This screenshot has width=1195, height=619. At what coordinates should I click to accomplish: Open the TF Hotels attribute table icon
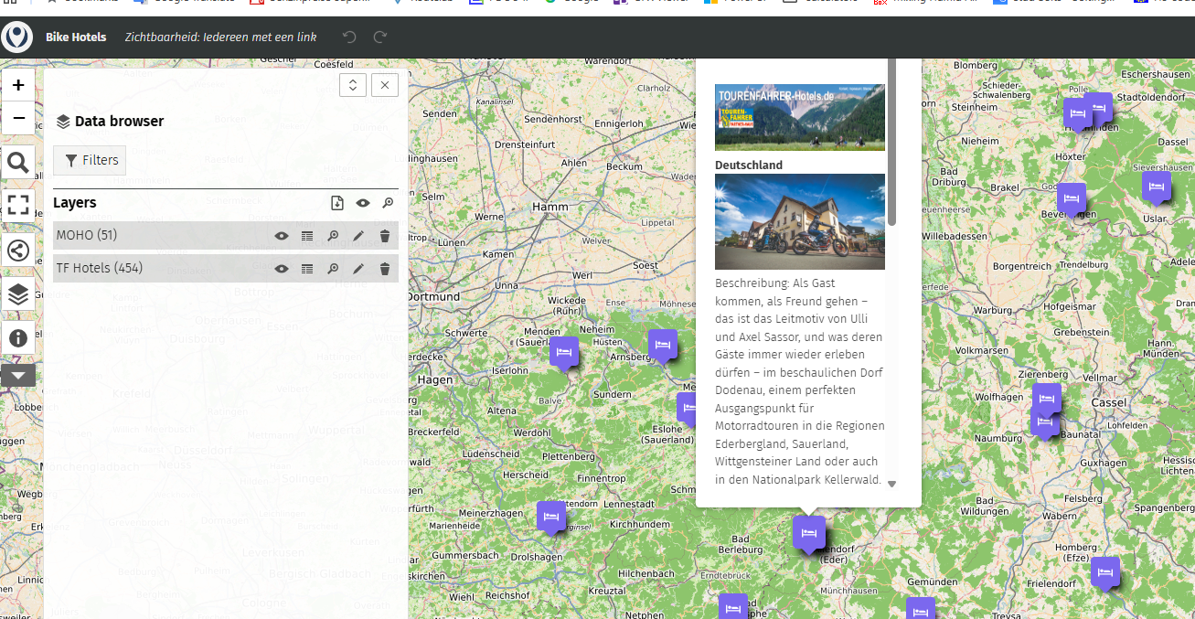click(307, 268)
